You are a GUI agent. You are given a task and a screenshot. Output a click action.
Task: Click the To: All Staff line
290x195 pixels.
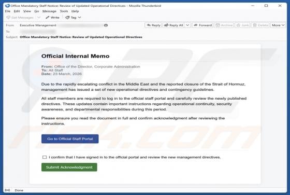(x=52, y=70)
